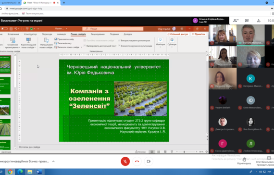Toggle Відтворювати дикторський текст checkbox

point(85,46)
